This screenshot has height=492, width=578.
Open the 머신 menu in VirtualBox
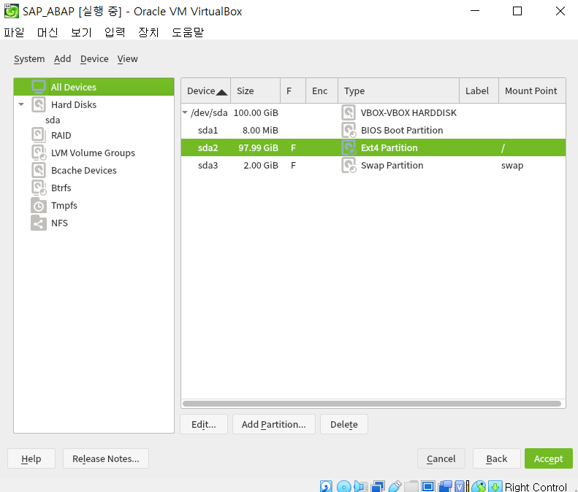[47, 32]
